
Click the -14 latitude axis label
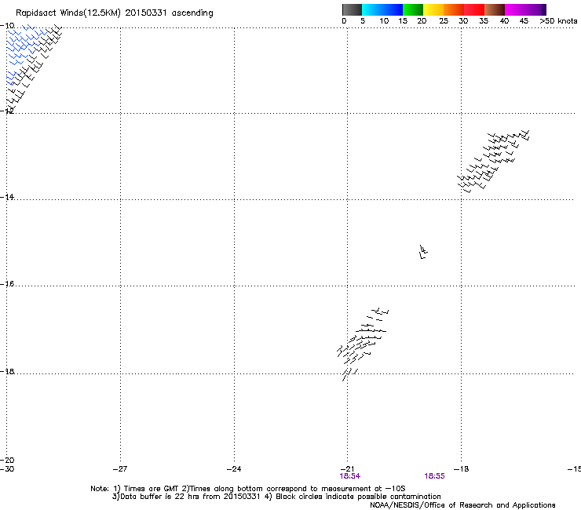(x=7, y=197)
